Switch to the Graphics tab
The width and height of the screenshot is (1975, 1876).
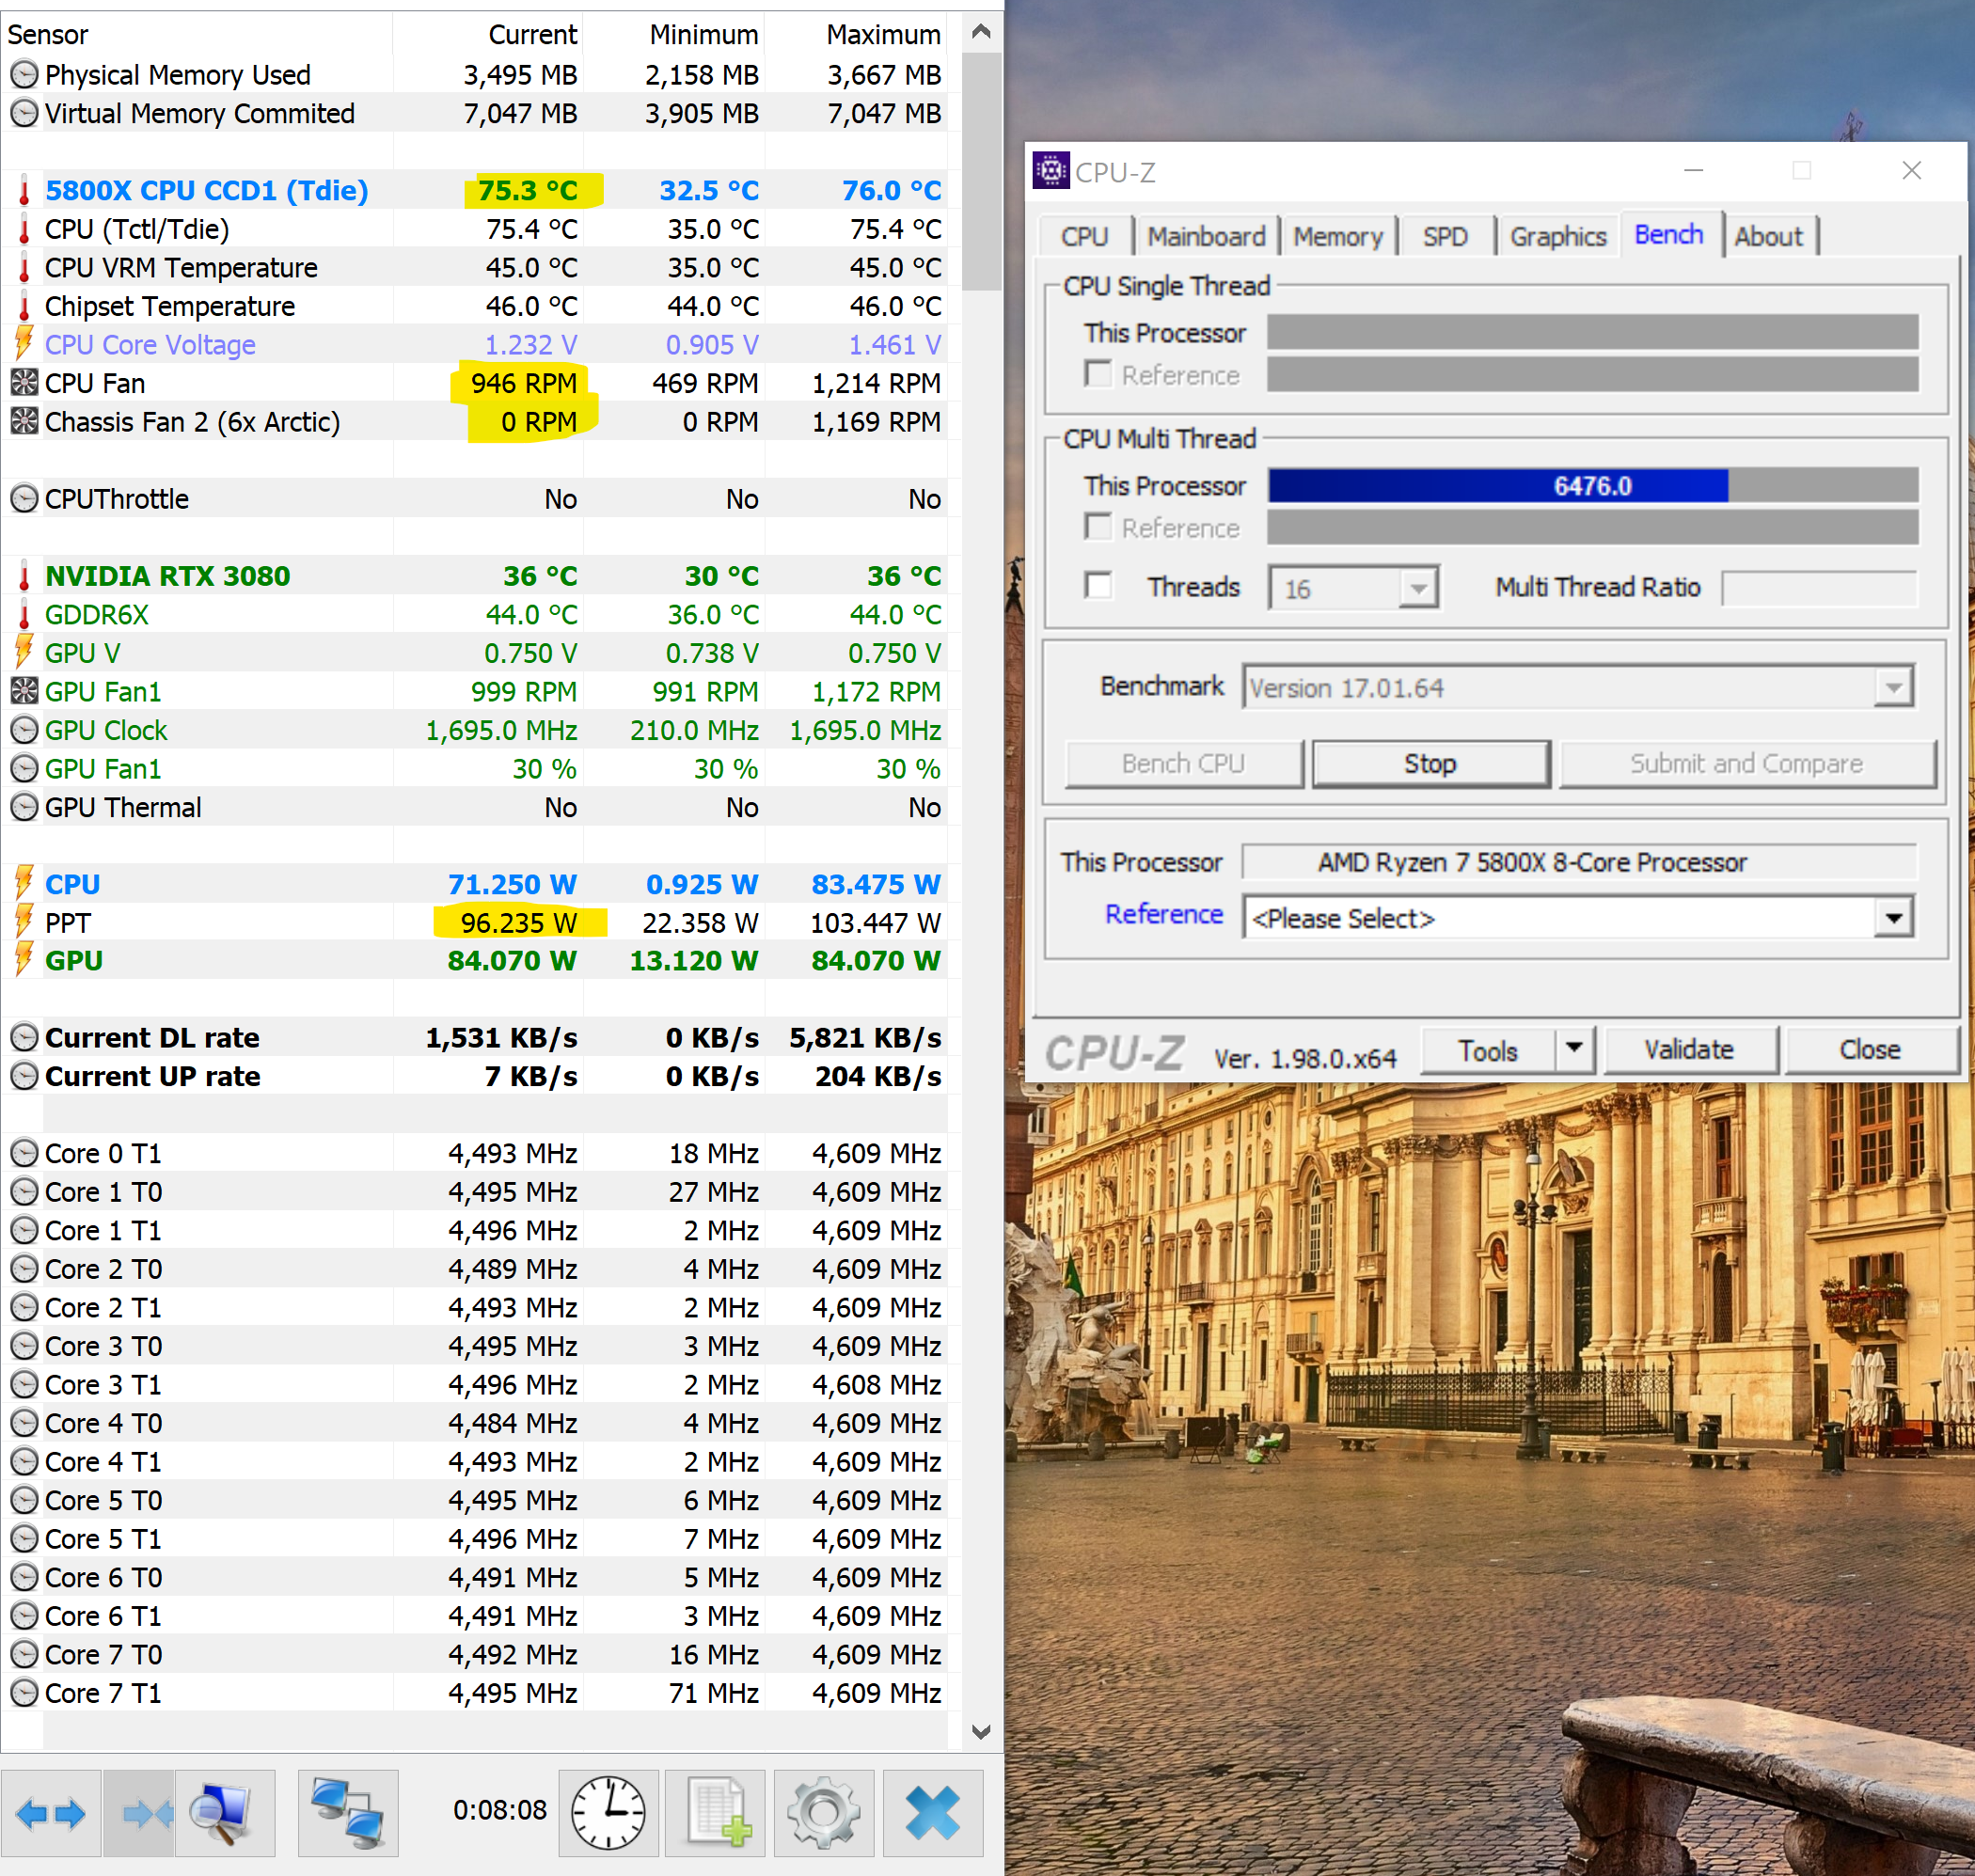click(1557, 237)
